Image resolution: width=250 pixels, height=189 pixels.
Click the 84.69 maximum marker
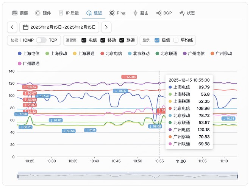click(x=30, y=100)
